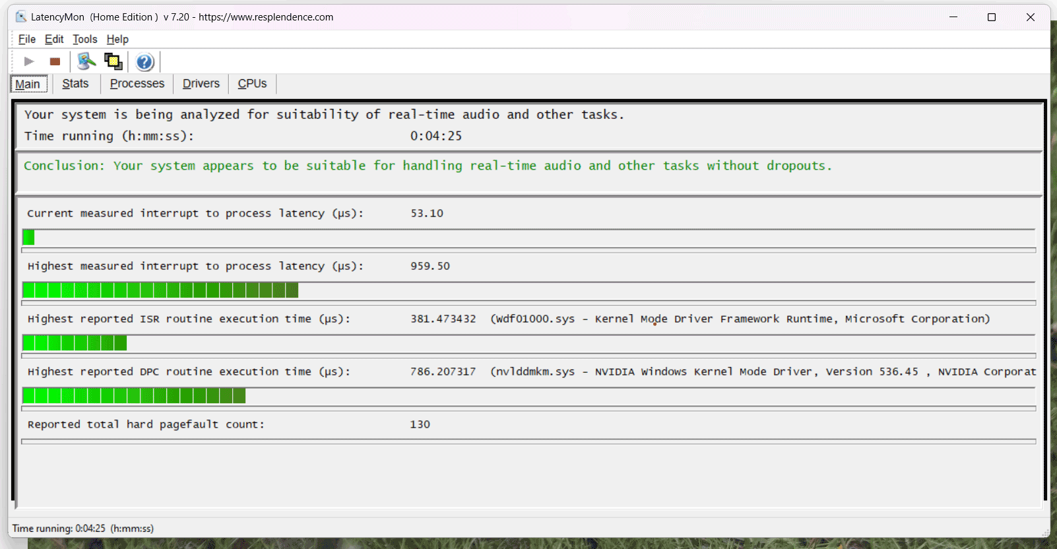
Task: Open the File menu
Action: [27, 40]
